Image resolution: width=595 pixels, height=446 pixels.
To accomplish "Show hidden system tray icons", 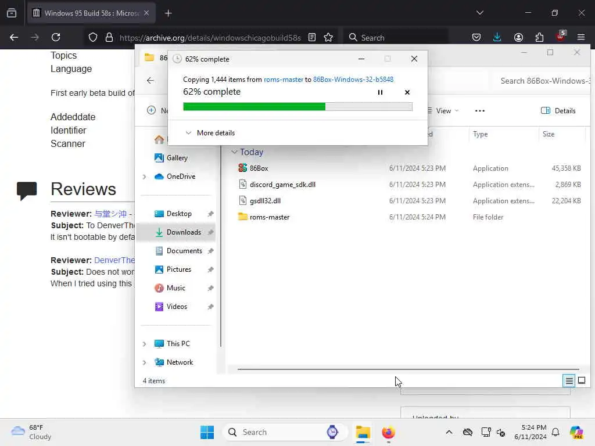I will [x=449, y=432].
